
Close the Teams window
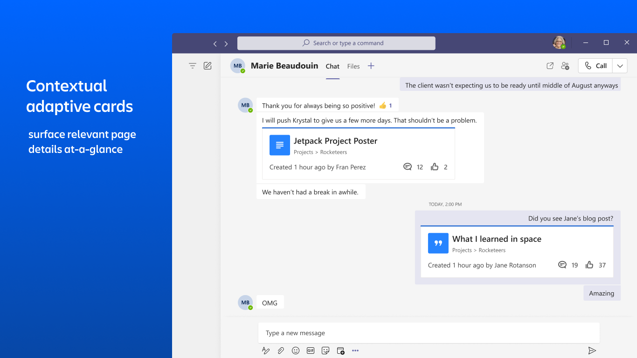click(x=627, y=42)
